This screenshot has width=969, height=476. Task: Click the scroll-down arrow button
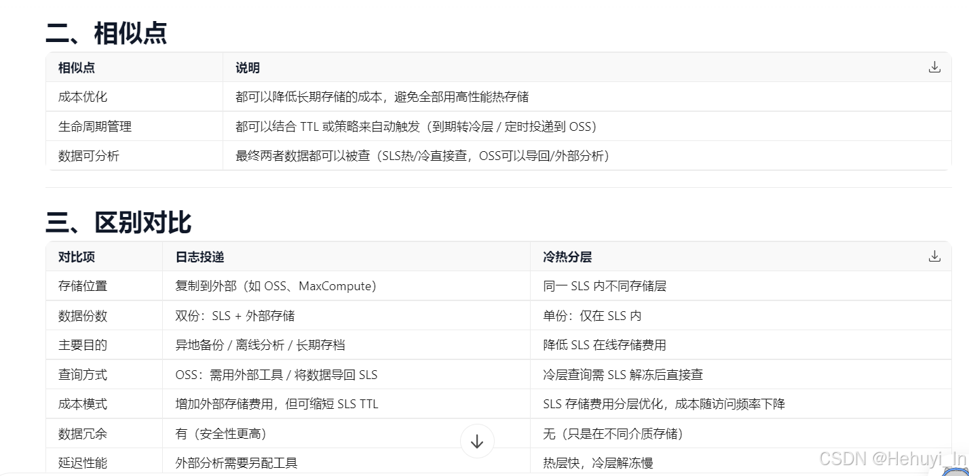click(x=477, y=441)
